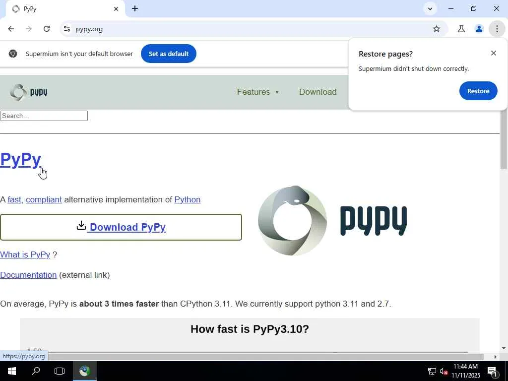The image size is (508, 381).
Task: Reload the pypy.org page
Action: pos(47,29)
